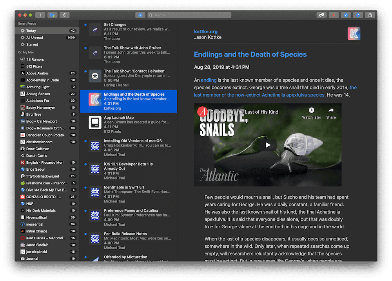
Task: Open the Drew Coffman feed
Action: (47, 149)
